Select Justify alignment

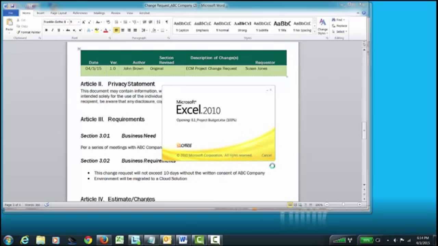(x=135, y=30)
